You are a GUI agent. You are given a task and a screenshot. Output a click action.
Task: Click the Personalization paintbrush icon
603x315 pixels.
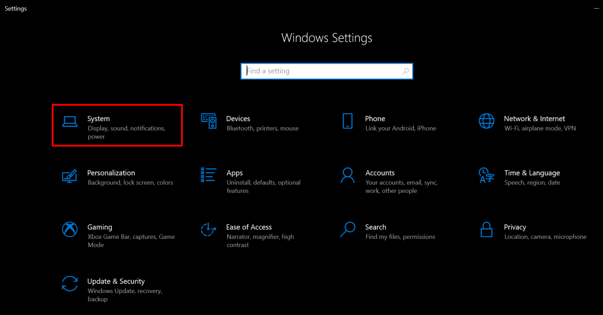(x=69, y=176)
